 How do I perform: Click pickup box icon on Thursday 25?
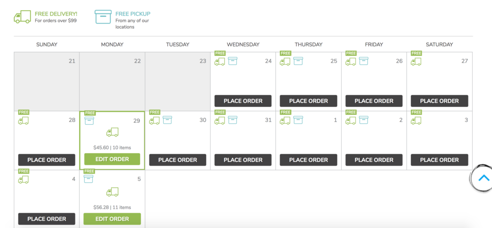tap(298, 61)
